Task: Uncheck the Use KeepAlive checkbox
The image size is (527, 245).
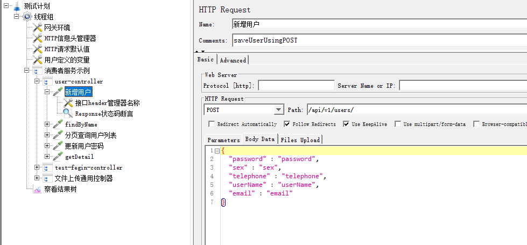Action: pos(346,124)
